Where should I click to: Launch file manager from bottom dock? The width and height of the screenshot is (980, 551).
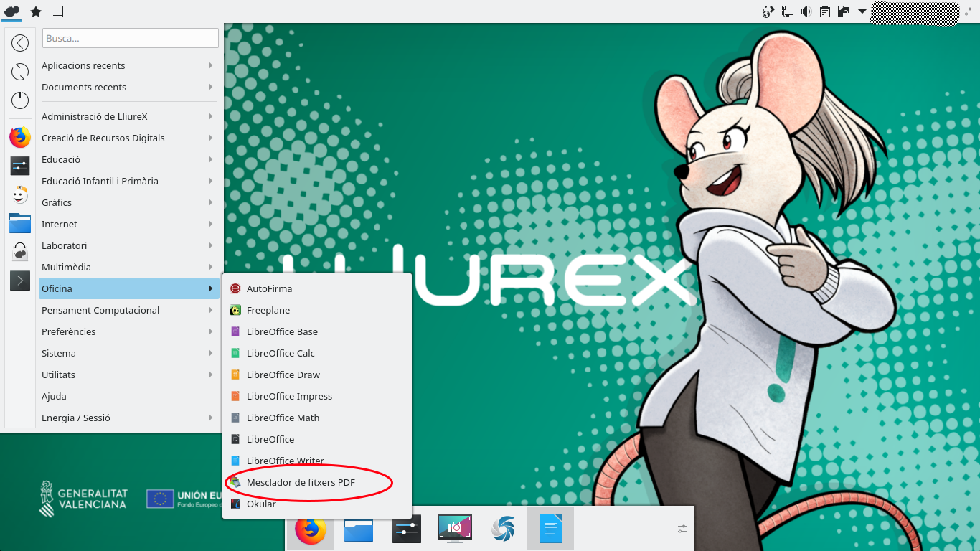click(359, 529)
